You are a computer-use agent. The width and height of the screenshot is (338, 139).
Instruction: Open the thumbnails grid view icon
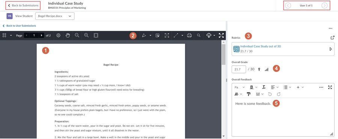tap(4, 36)
